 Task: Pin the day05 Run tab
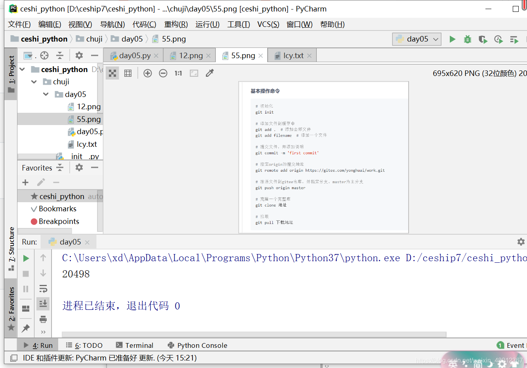tap(26, 328)
